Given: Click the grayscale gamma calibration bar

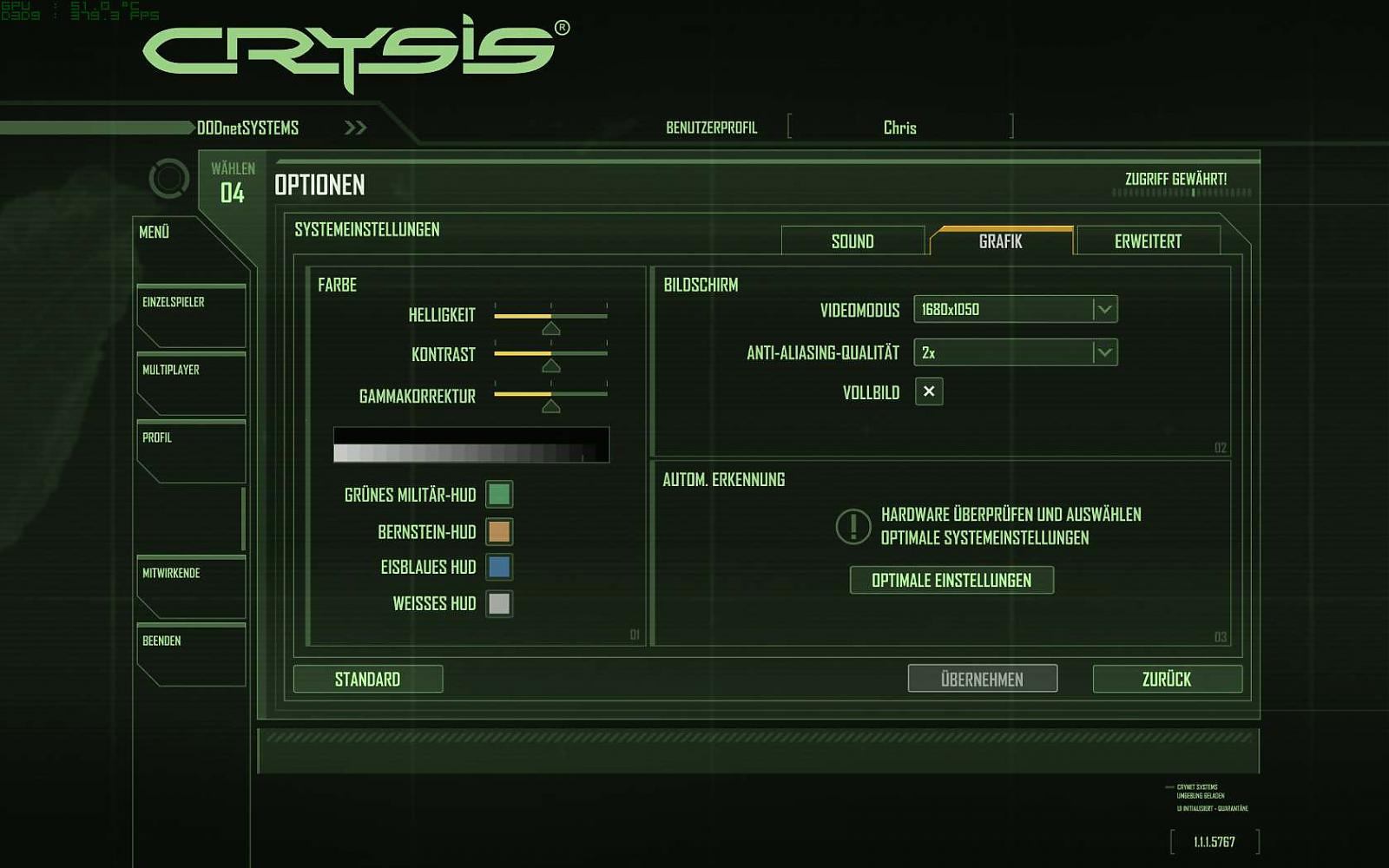Looking at the screenshot, I should (471, 444).
